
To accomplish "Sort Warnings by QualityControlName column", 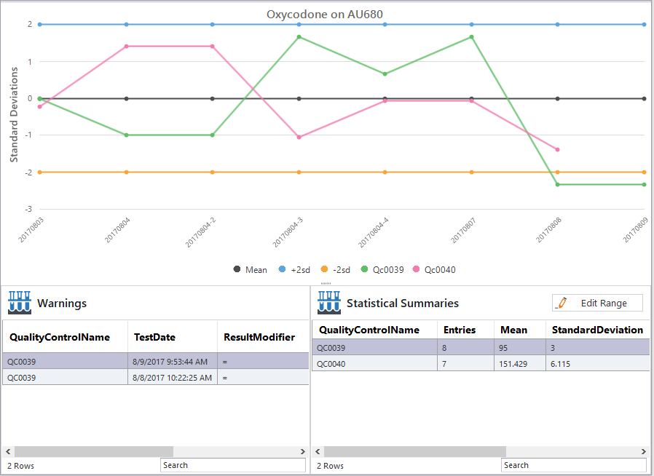I will (65, 337).
